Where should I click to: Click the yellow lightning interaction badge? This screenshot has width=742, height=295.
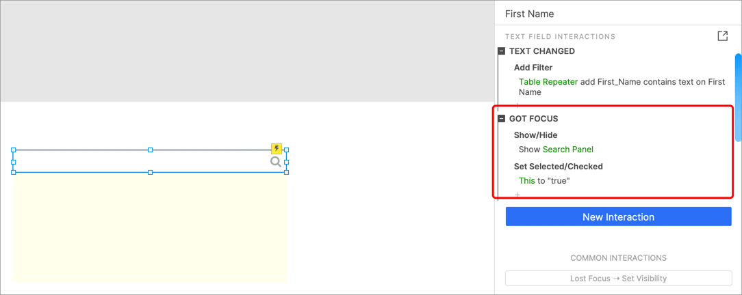[277, 149]
